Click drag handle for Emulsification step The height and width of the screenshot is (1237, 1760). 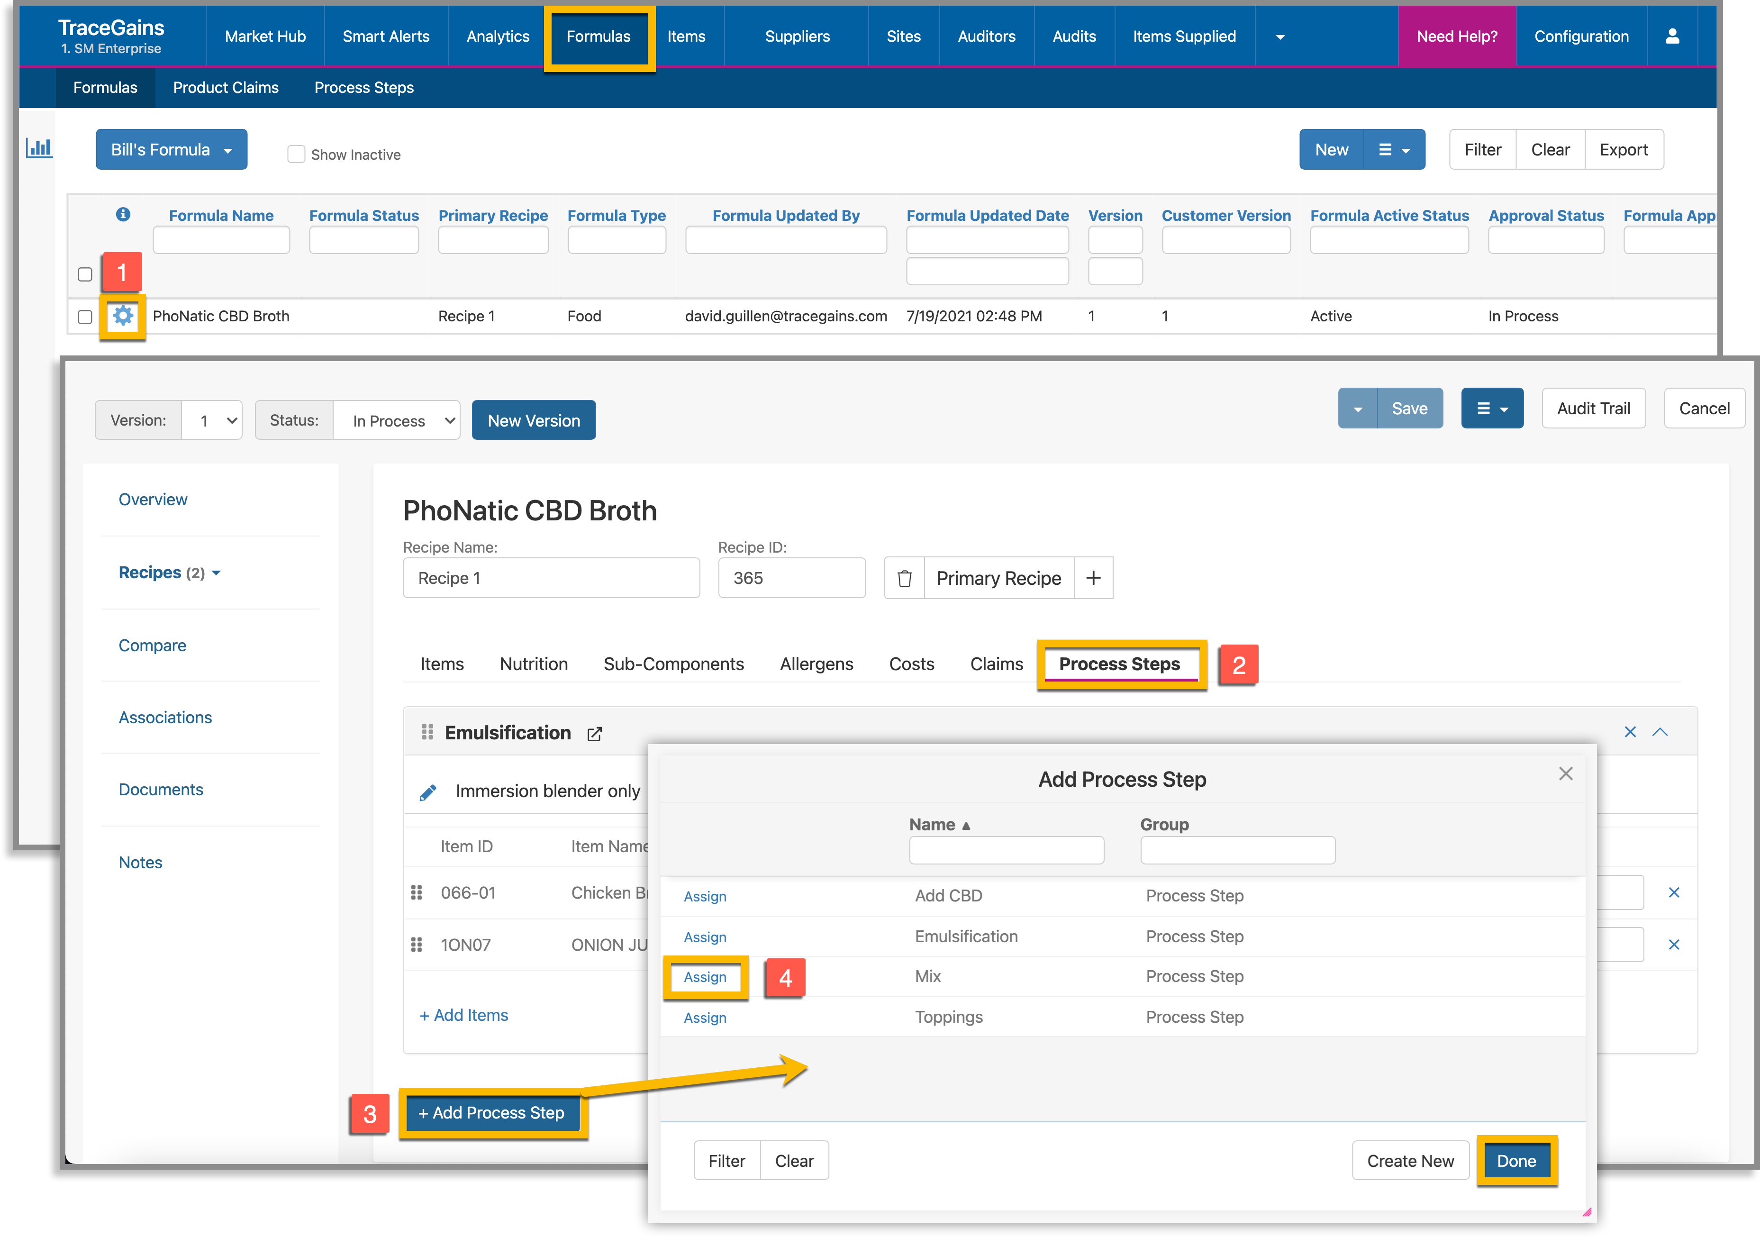pyautogui.click(x=427, y=732)
